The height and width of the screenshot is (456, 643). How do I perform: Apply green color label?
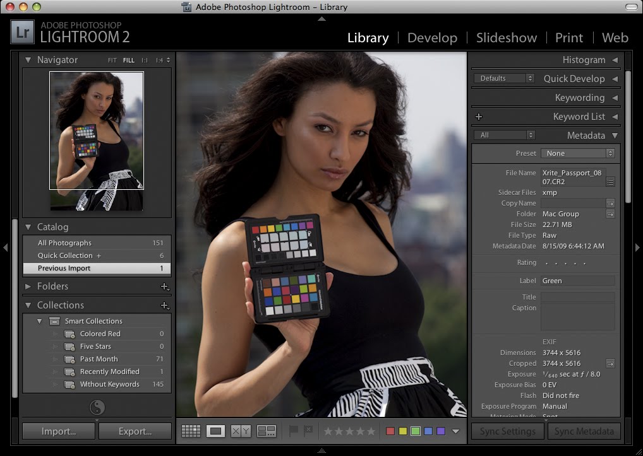[x=416, y=431]
